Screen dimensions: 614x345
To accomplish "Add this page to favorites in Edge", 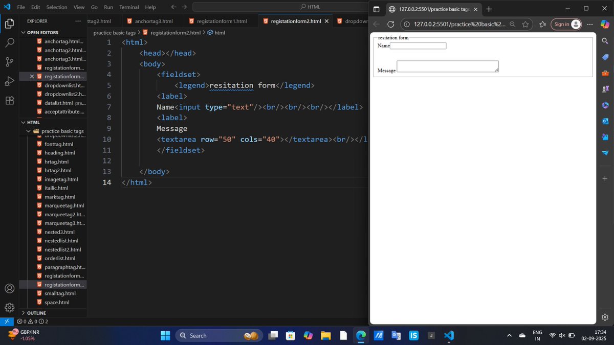I will click(525, 24).
